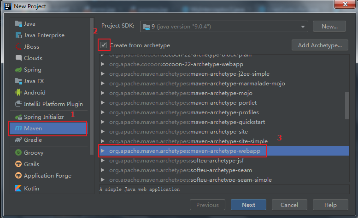
Task: Select Gradle project type
Action: click(49, 140)
